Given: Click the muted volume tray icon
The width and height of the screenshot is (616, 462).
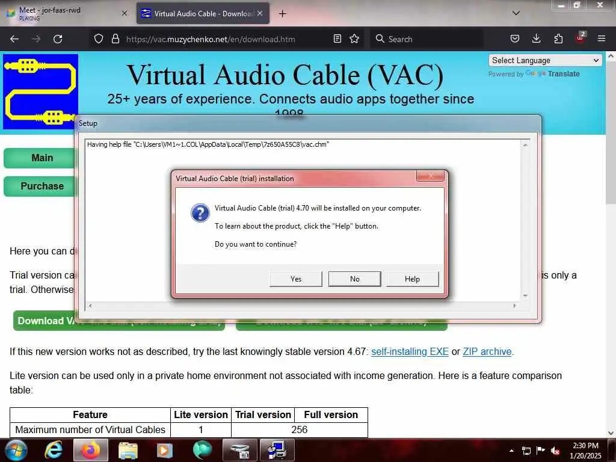Looking at the screenshot, I should pos(555,451).
